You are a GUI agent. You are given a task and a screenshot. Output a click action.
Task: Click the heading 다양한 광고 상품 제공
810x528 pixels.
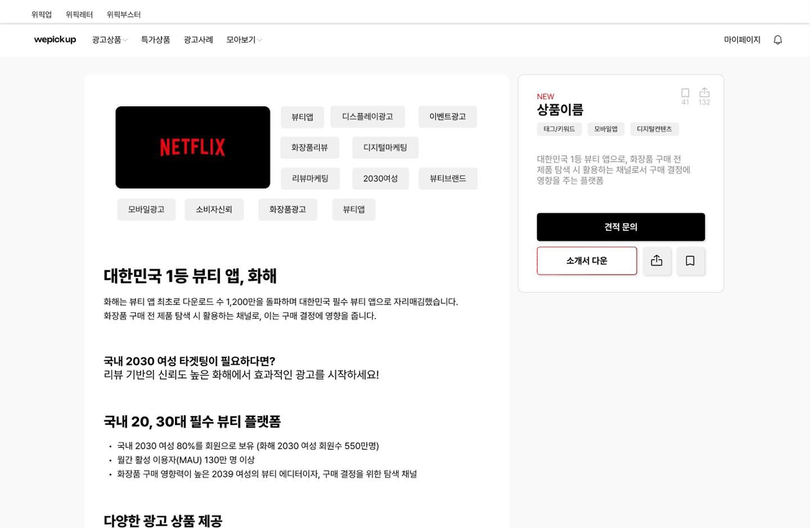163,521
